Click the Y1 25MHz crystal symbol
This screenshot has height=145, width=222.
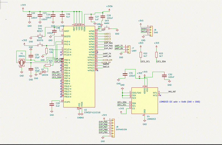click(22, 62)
